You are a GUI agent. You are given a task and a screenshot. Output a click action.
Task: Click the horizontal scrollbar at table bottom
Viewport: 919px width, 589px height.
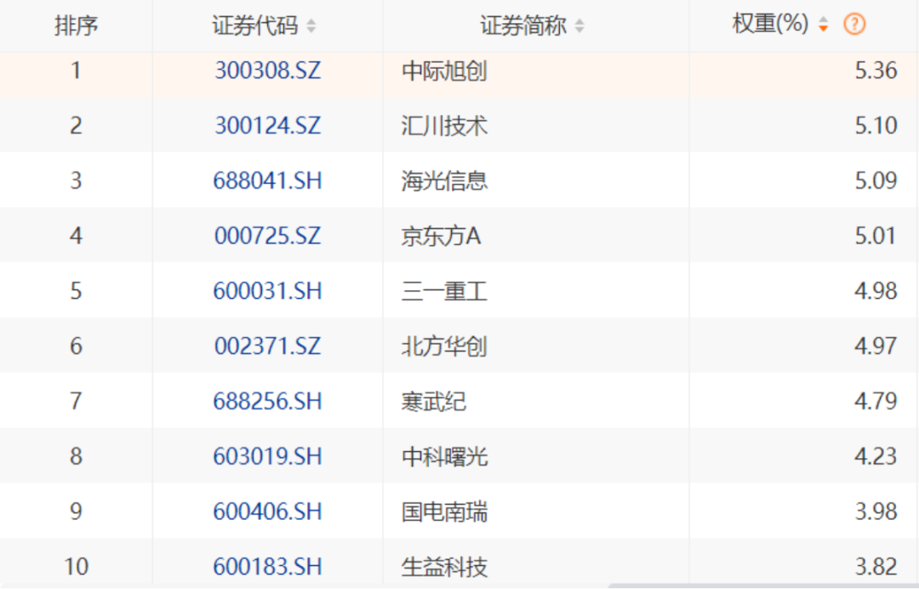pos(763,586)
